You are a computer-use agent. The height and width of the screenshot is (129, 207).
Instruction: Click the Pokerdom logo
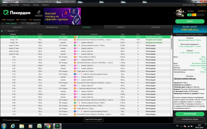[x=17, y=13]
